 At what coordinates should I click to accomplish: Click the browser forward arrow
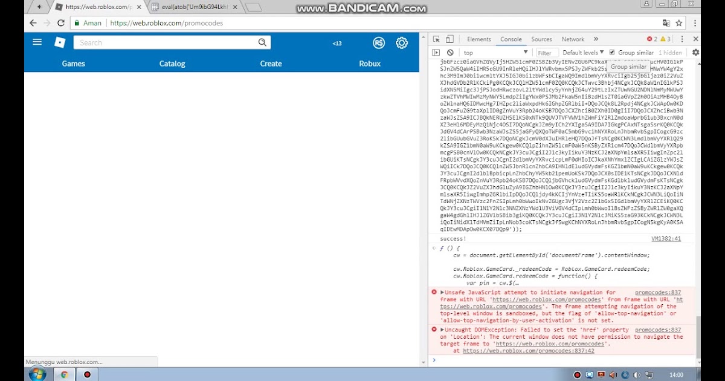[x=47, y=23]
